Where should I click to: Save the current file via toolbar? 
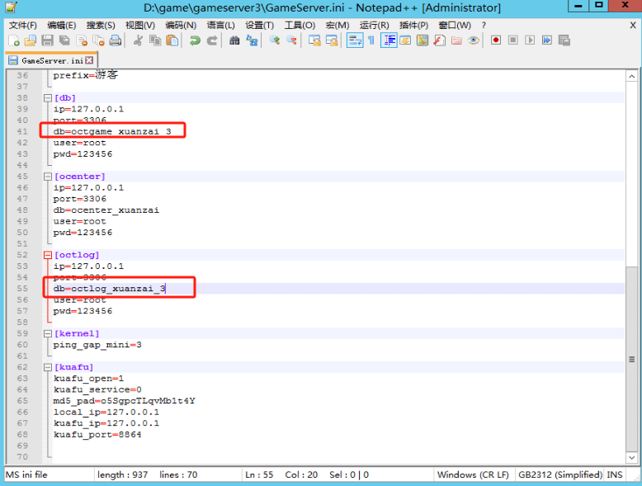coord(48,40)
